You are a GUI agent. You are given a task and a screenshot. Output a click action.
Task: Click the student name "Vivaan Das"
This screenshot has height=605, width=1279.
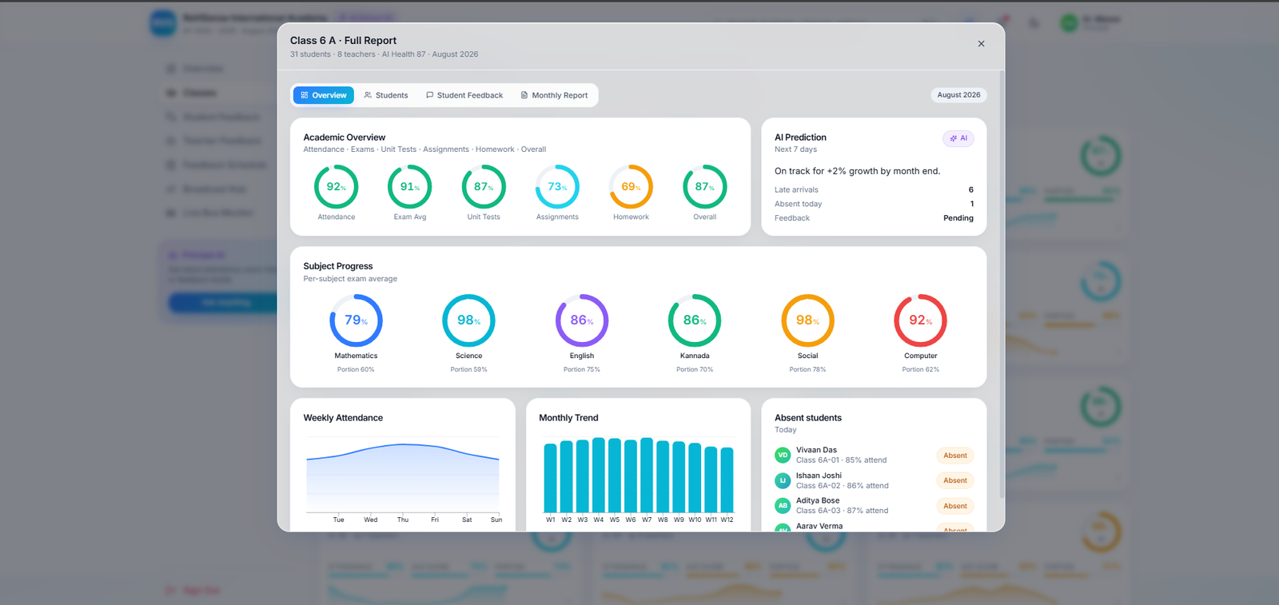coord(816,450)
